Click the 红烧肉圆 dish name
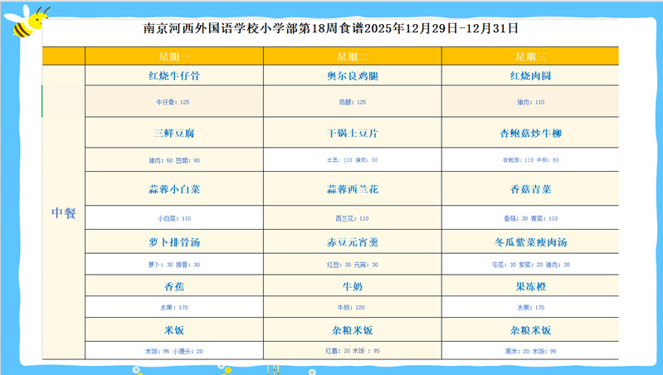The height and width of the screenshot is (375, 663). click(530, 75)
